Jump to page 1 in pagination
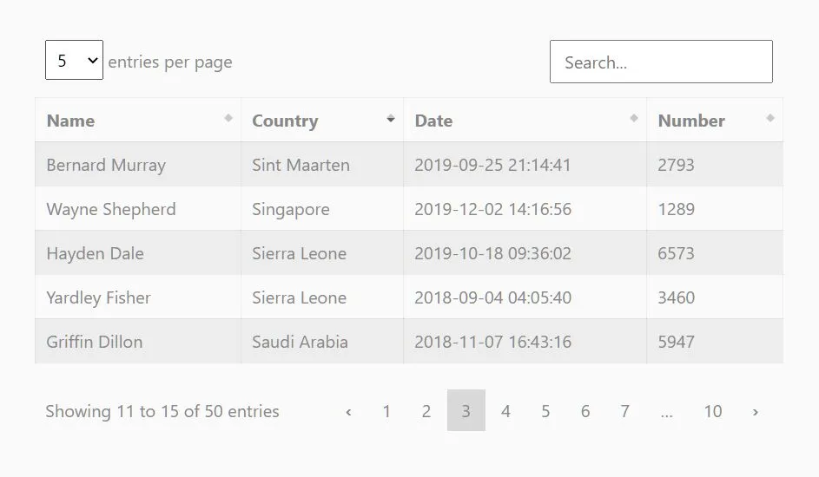Screen dimensions: 819x477 pyautogui.click(x=386, y=411)
